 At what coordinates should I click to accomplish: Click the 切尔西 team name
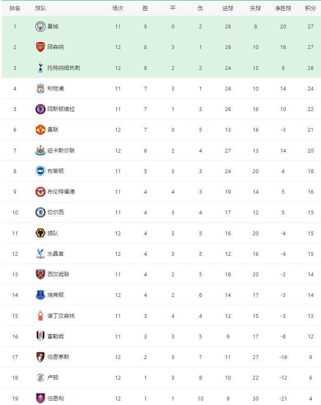55,212
